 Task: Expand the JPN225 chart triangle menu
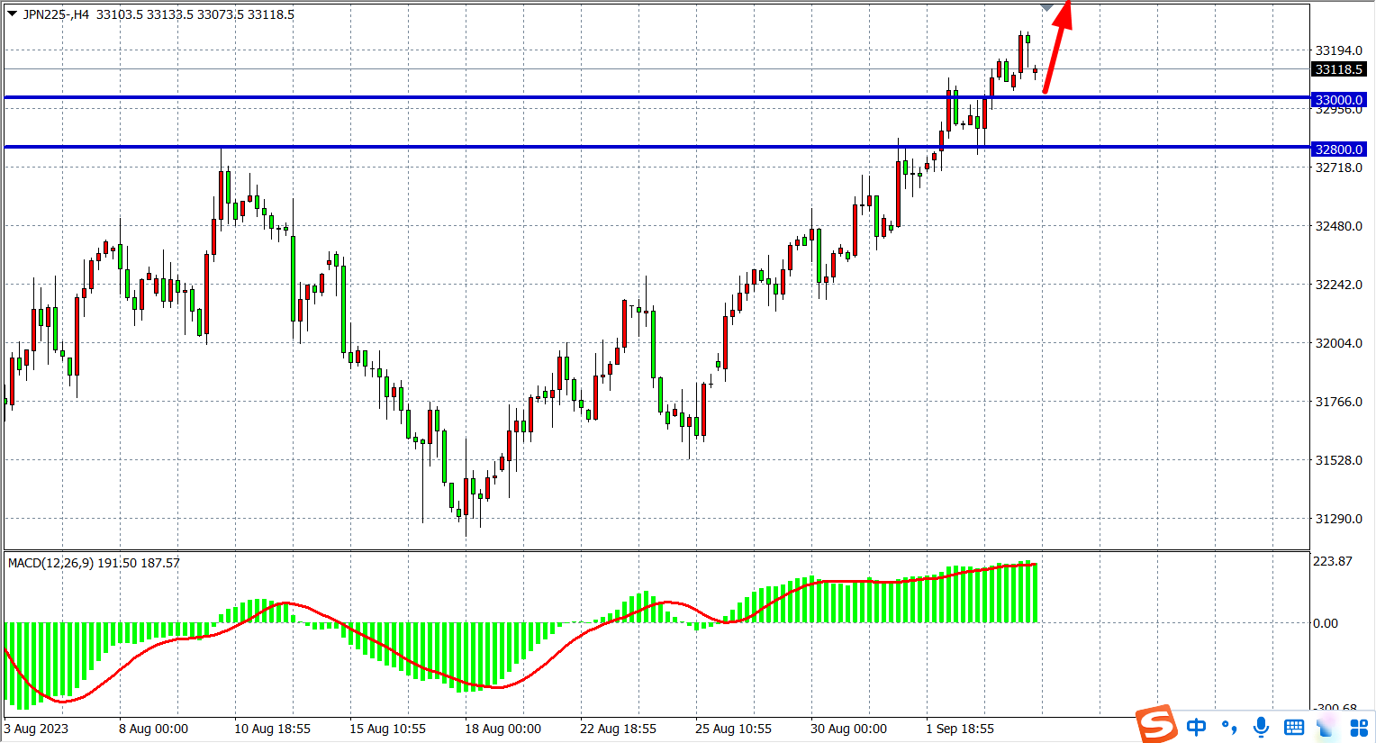coord(12,14)
